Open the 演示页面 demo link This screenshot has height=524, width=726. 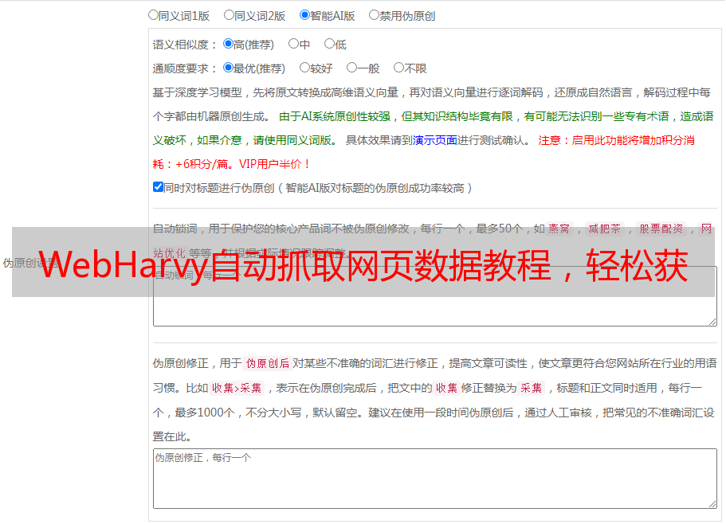[x=435, y=140]
